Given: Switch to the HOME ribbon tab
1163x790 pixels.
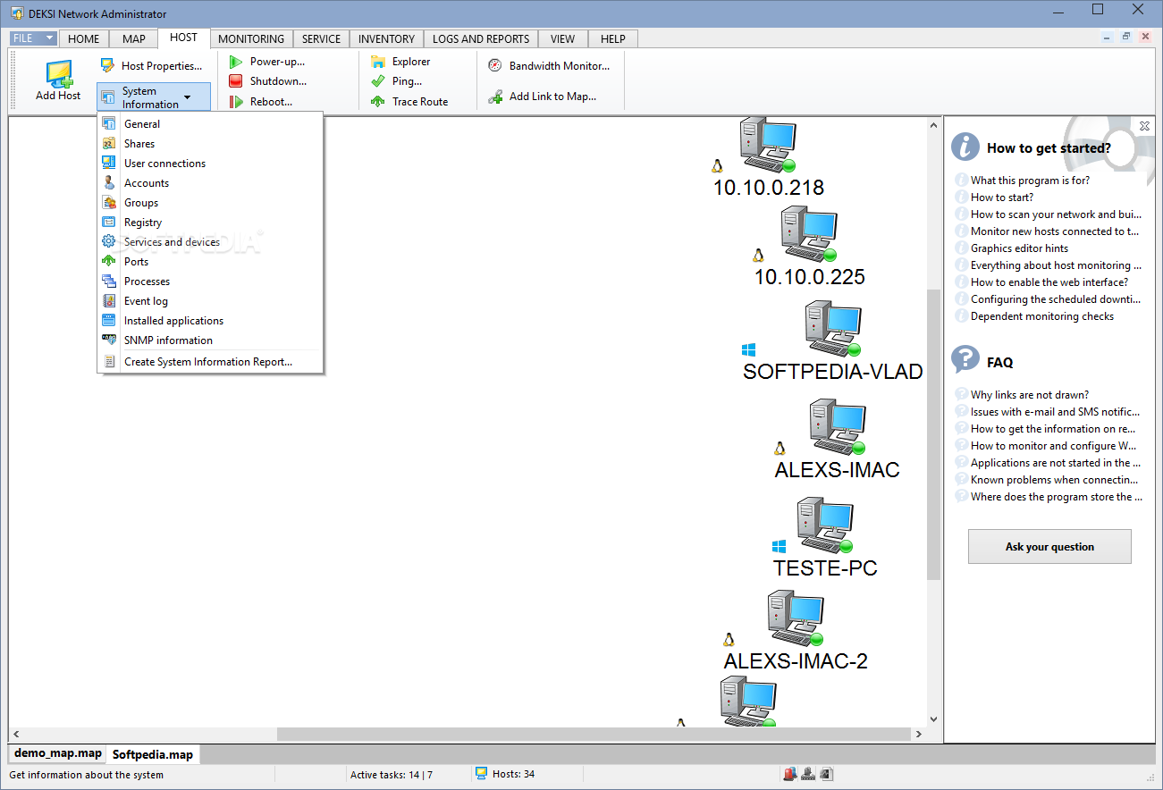Looking at the screenshot, I should pyautogui.click(x=84, y=38).
